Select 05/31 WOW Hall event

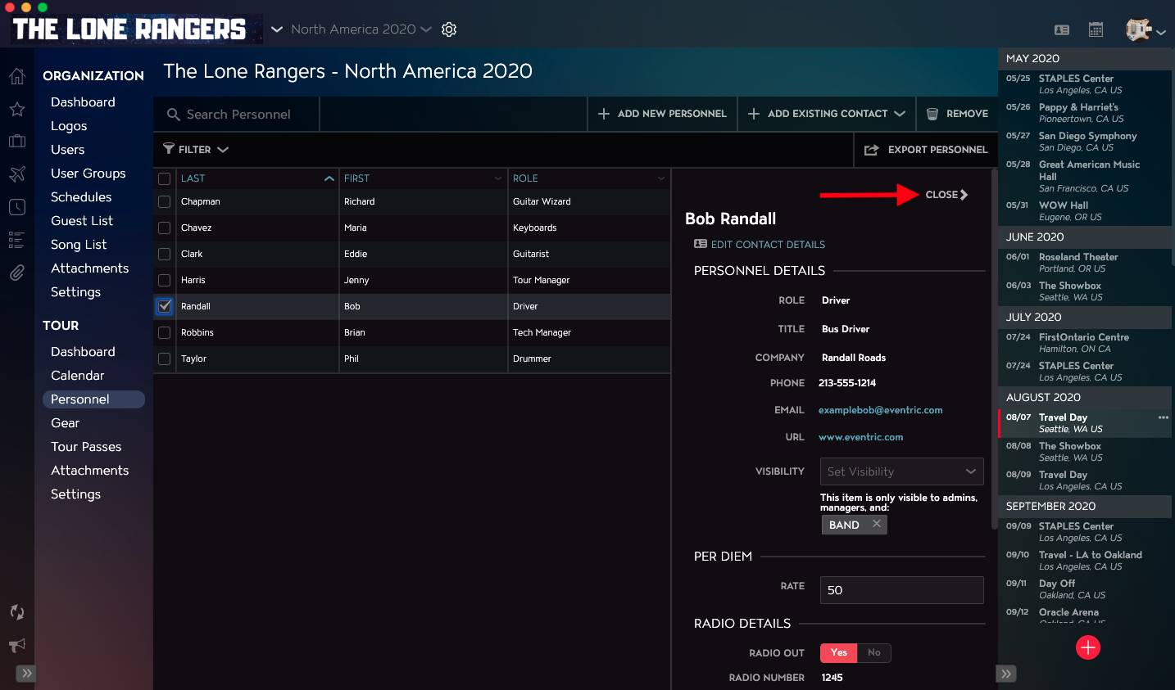pyautogui.click(x=1085, y=211)
